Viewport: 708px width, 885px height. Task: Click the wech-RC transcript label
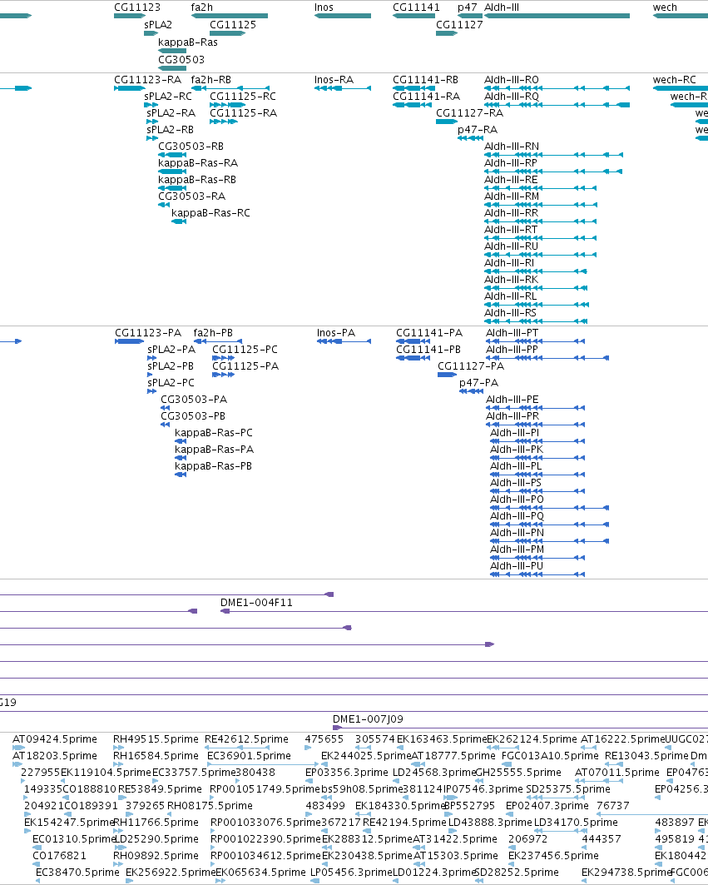(675, 80)
